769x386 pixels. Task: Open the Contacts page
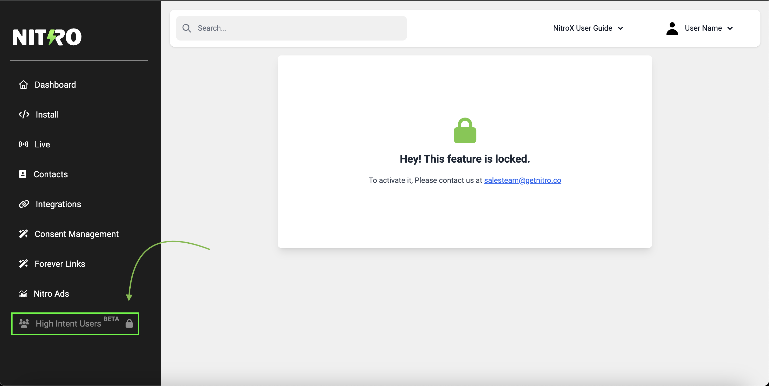click(x=51, y=174)
